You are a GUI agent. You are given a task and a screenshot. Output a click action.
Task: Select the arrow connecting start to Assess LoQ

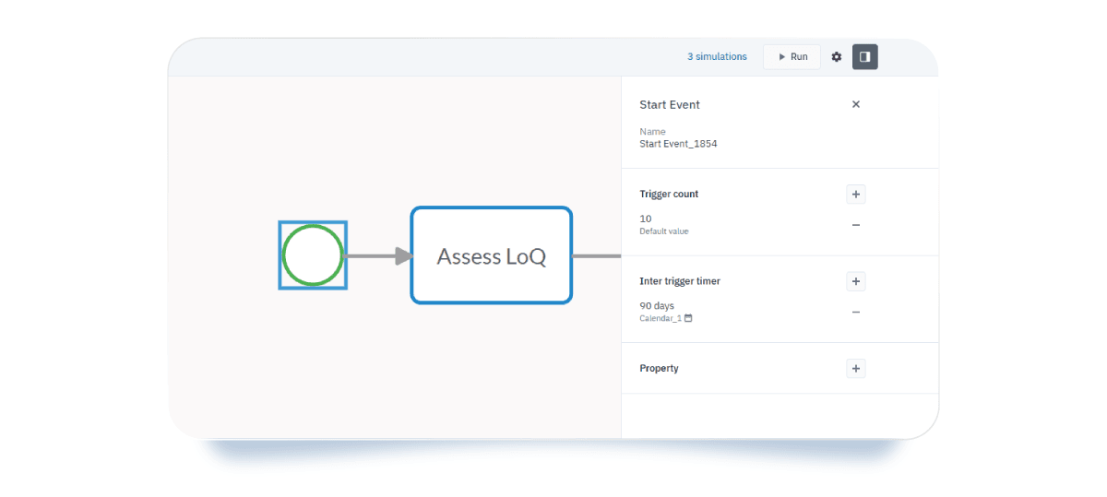click(x=378, y=255)
